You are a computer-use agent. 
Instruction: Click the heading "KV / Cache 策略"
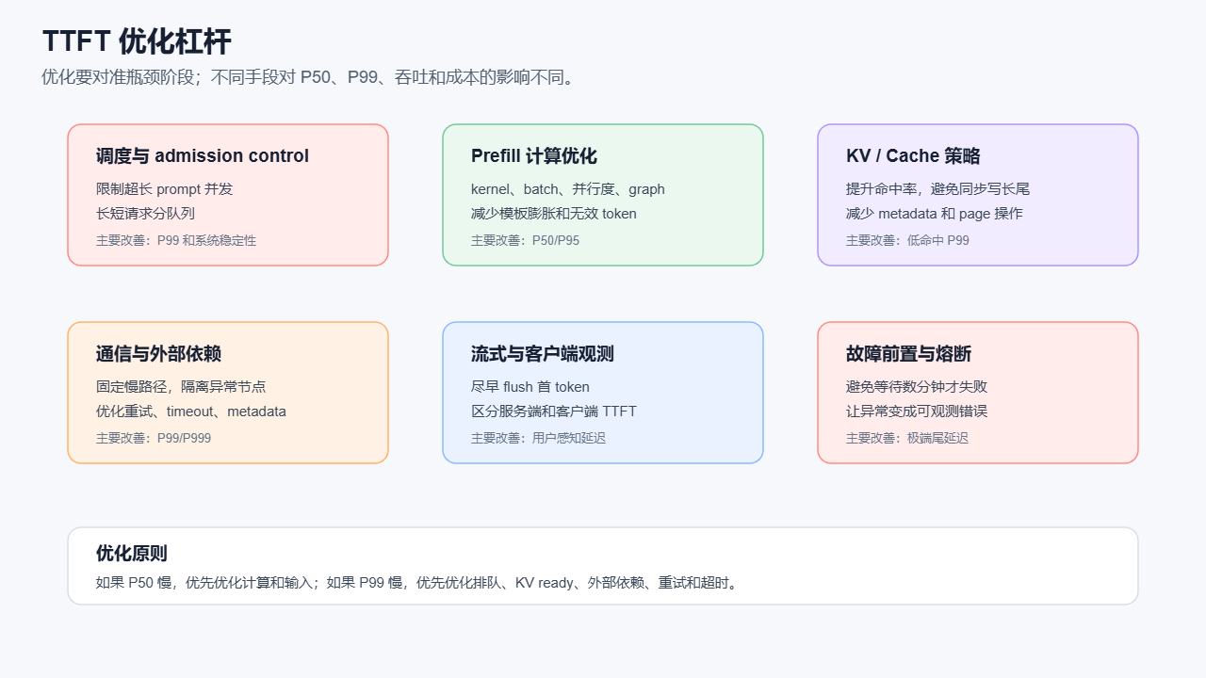[x=913, y=156]
